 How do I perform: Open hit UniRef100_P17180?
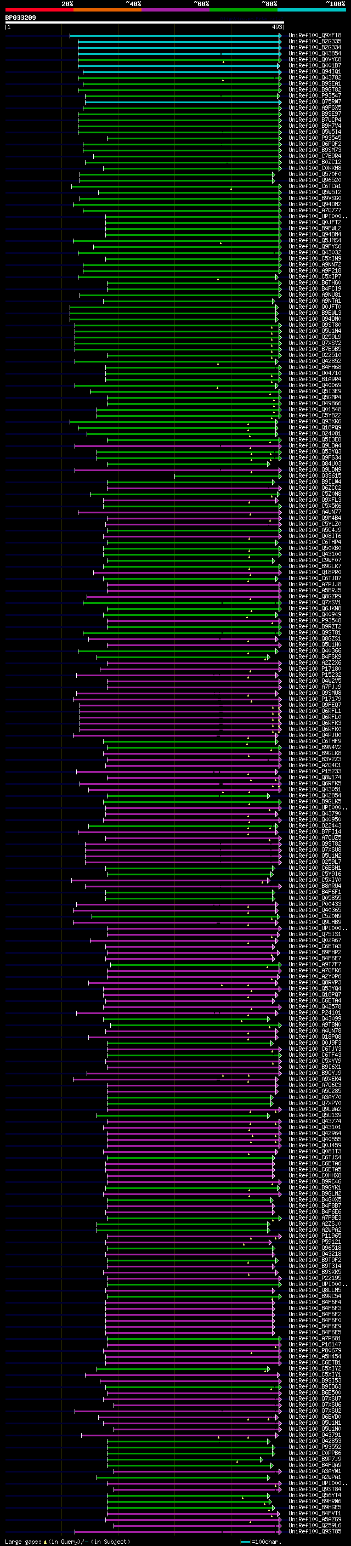[x=315, y=669]
